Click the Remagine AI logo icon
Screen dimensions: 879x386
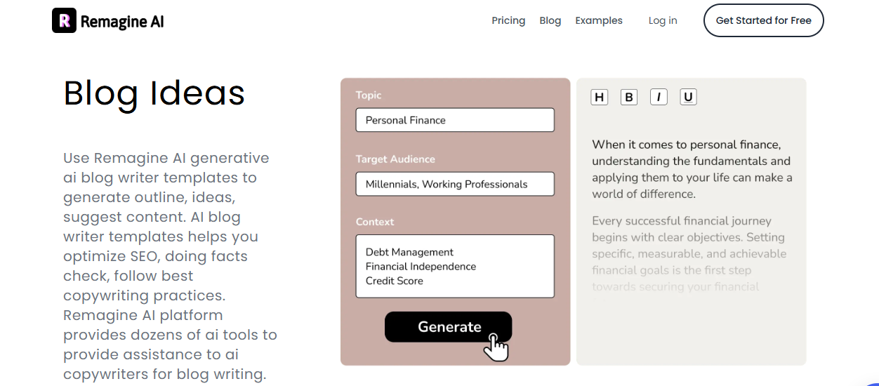(x=64, y=20)
